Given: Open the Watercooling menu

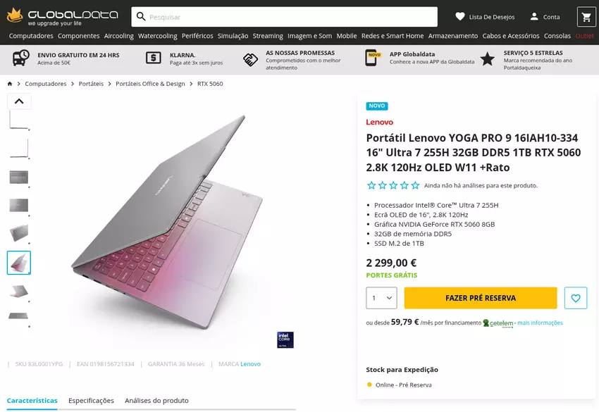Looking at the screenshot, I should tap(157, 36).
